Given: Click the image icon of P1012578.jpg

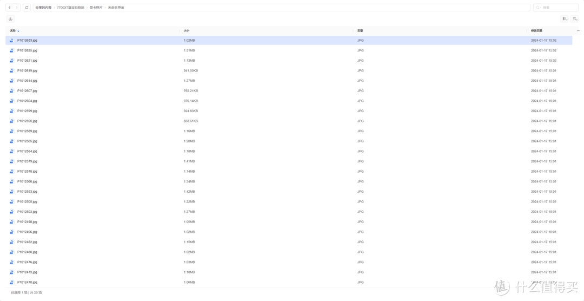Looking at the screenshot, I should pos(12,171).
